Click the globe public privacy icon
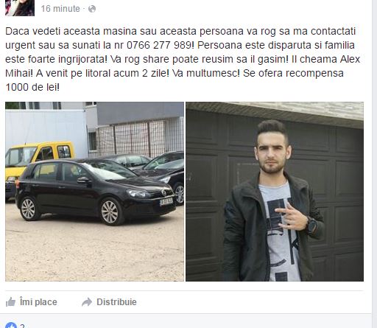This screenshot has height=328, width=377. pos(92,9)
